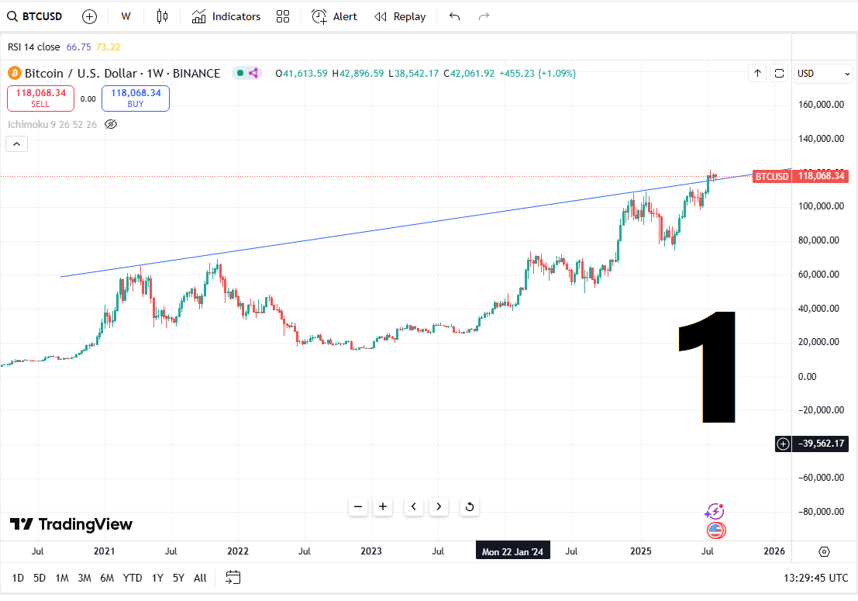Open the BTCUSD symbol search
This screenshot has width=858, height=601.
click(x=34, y=16)
